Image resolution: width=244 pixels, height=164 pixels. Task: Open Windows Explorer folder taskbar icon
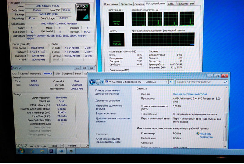click(x=42, y=151)
